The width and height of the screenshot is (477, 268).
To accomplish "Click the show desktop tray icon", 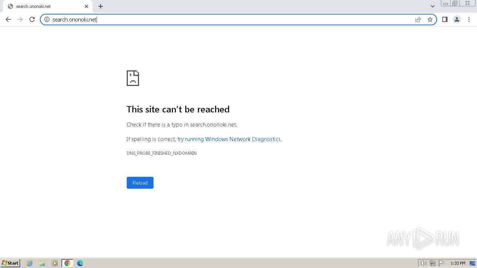I will 473,263.
